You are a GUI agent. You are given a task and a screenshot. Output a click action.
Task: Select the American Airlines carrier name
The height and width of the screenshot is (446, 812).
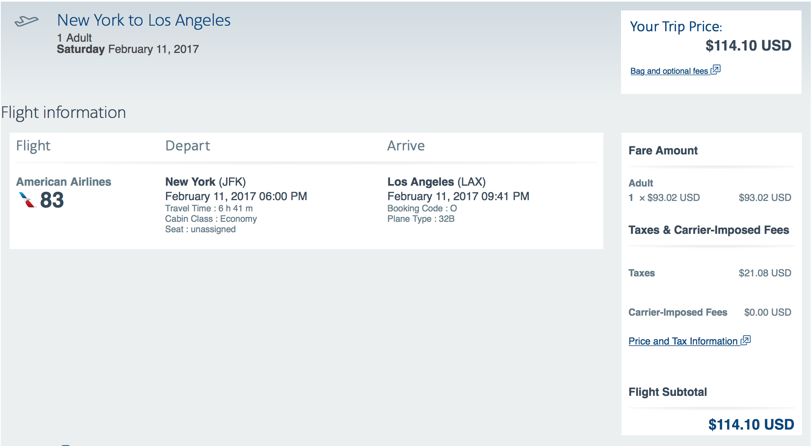point(63,182)
